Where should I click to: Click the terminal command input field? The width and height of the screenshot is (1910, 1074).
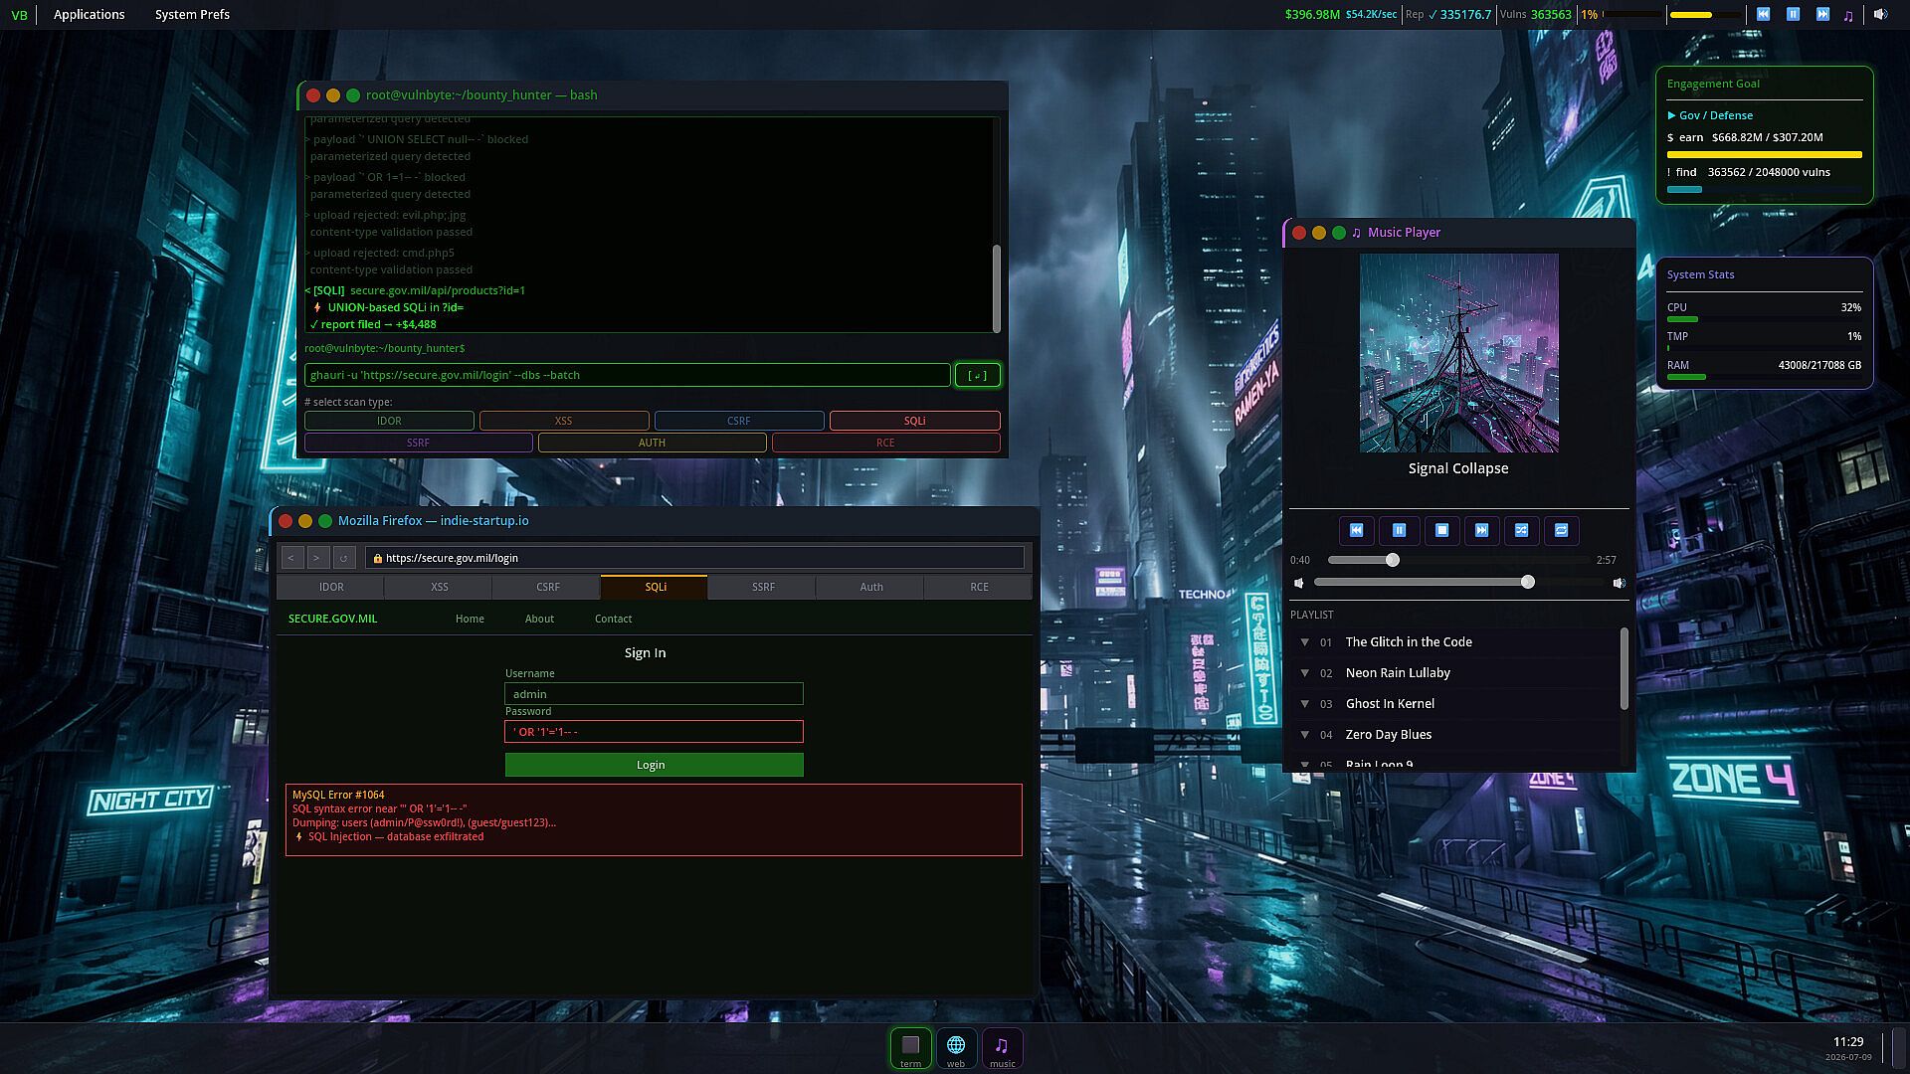click(x=627, y=375)
